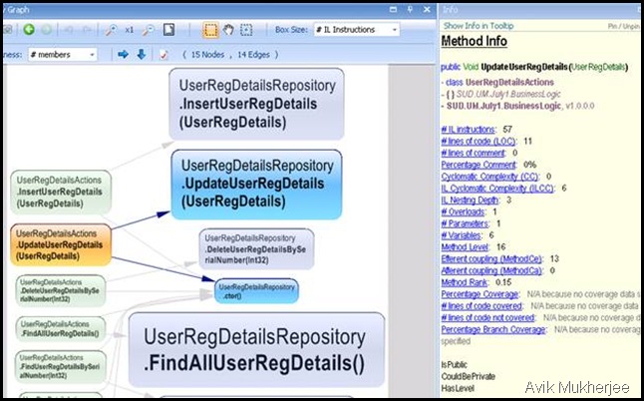Click the 'Pin / Unpin' link
This screenshot has height=401, width=644.
[623, 26]
